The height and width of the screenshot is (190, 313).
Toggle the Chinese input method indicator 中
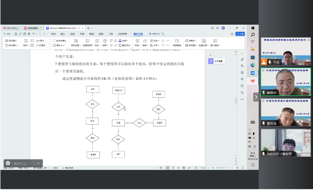pos(250,147)
